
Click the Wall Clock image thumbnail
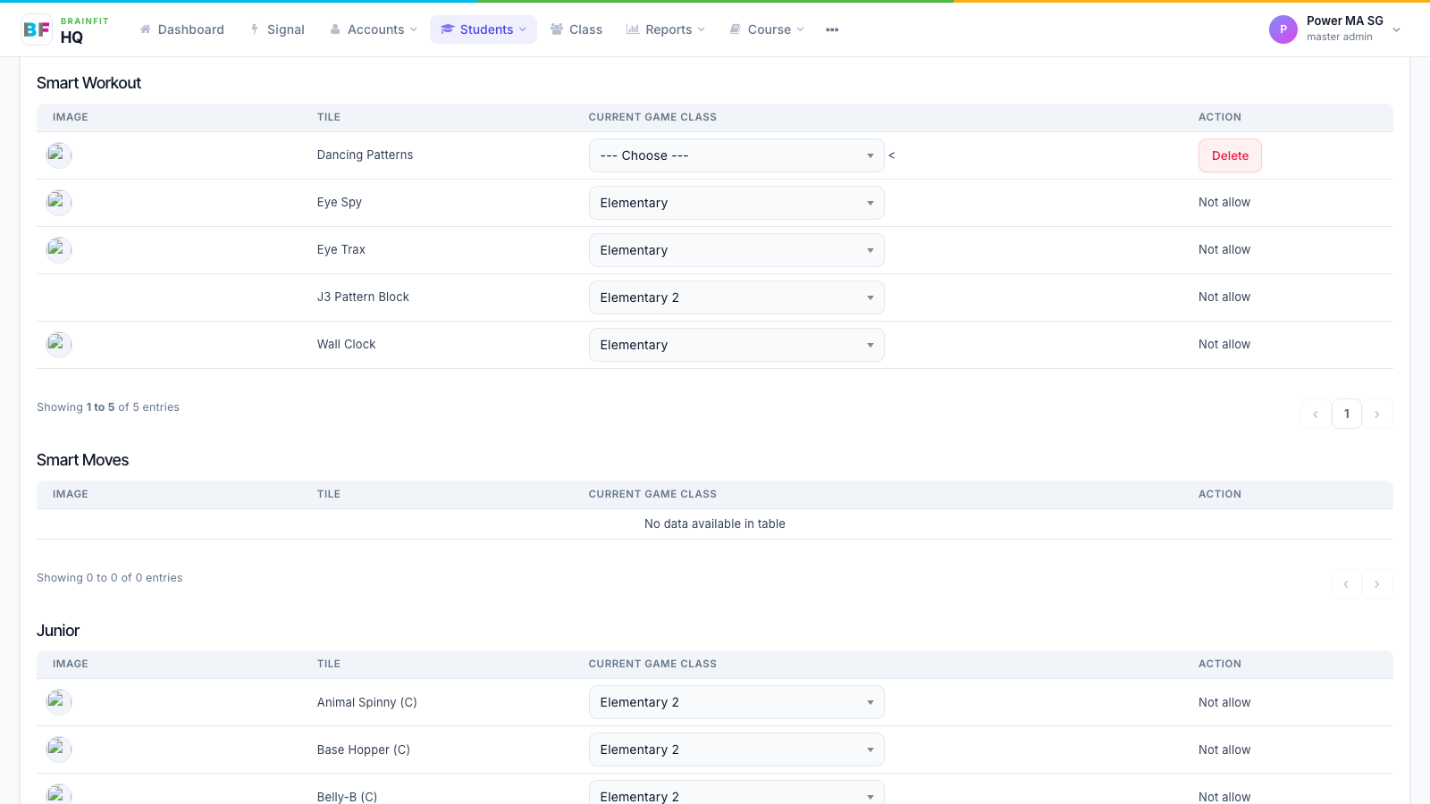point(59,345)
